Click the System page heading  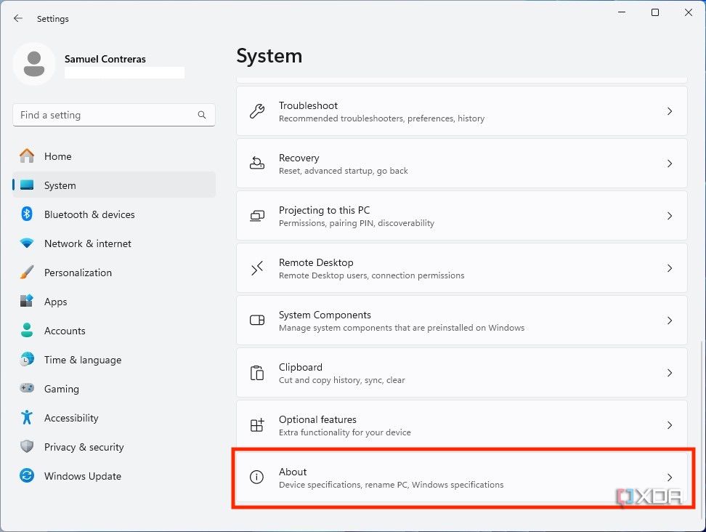(269, 56)
